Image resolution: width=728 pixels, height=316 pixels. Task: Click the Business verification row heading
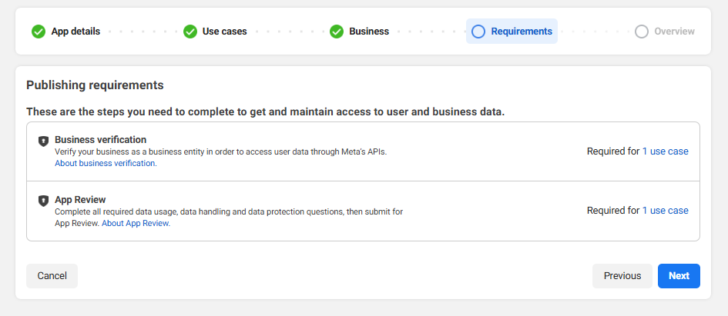[x=100, y=140]
